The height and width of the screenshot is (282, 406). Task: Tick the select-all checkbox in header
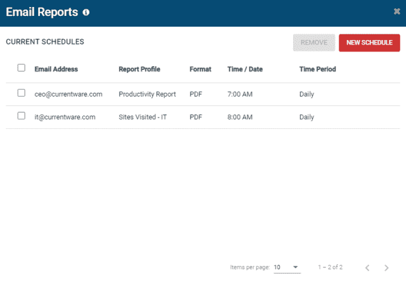(x=21, y=68)
